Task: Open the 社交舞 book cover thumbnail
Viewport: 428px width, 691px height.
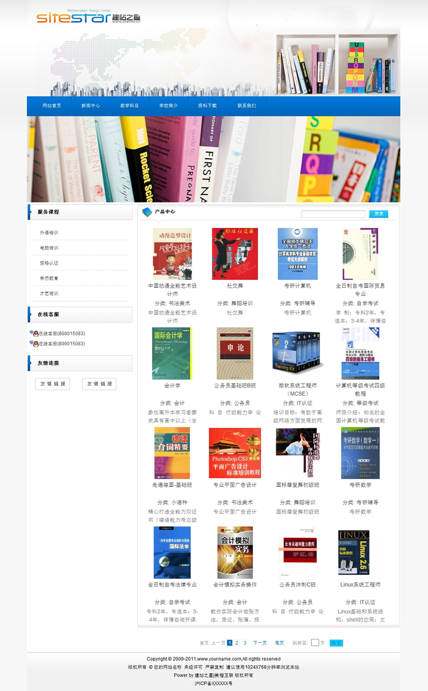Action: pos(235,254)
